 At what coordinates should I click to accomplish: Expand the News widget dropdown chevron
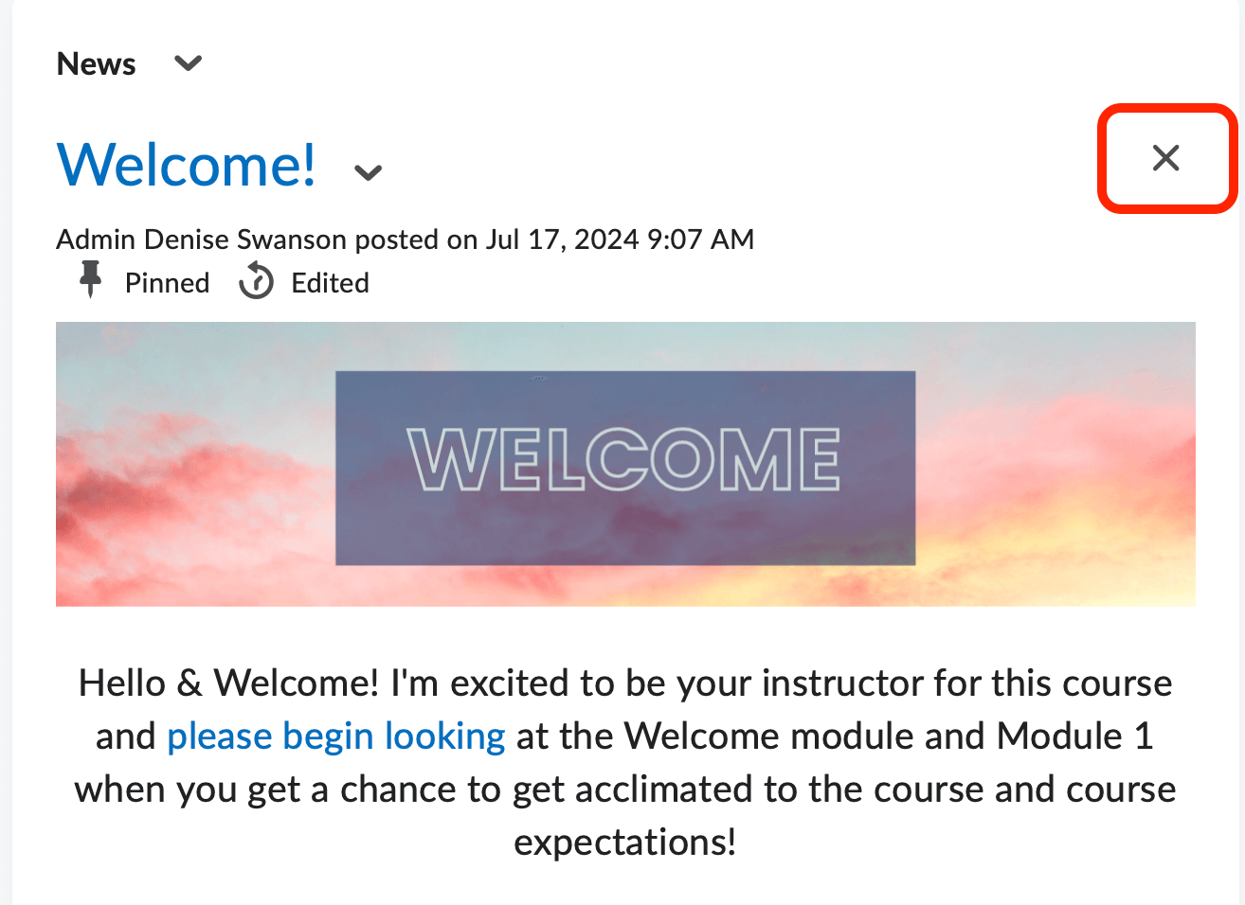tap(189, 63)
